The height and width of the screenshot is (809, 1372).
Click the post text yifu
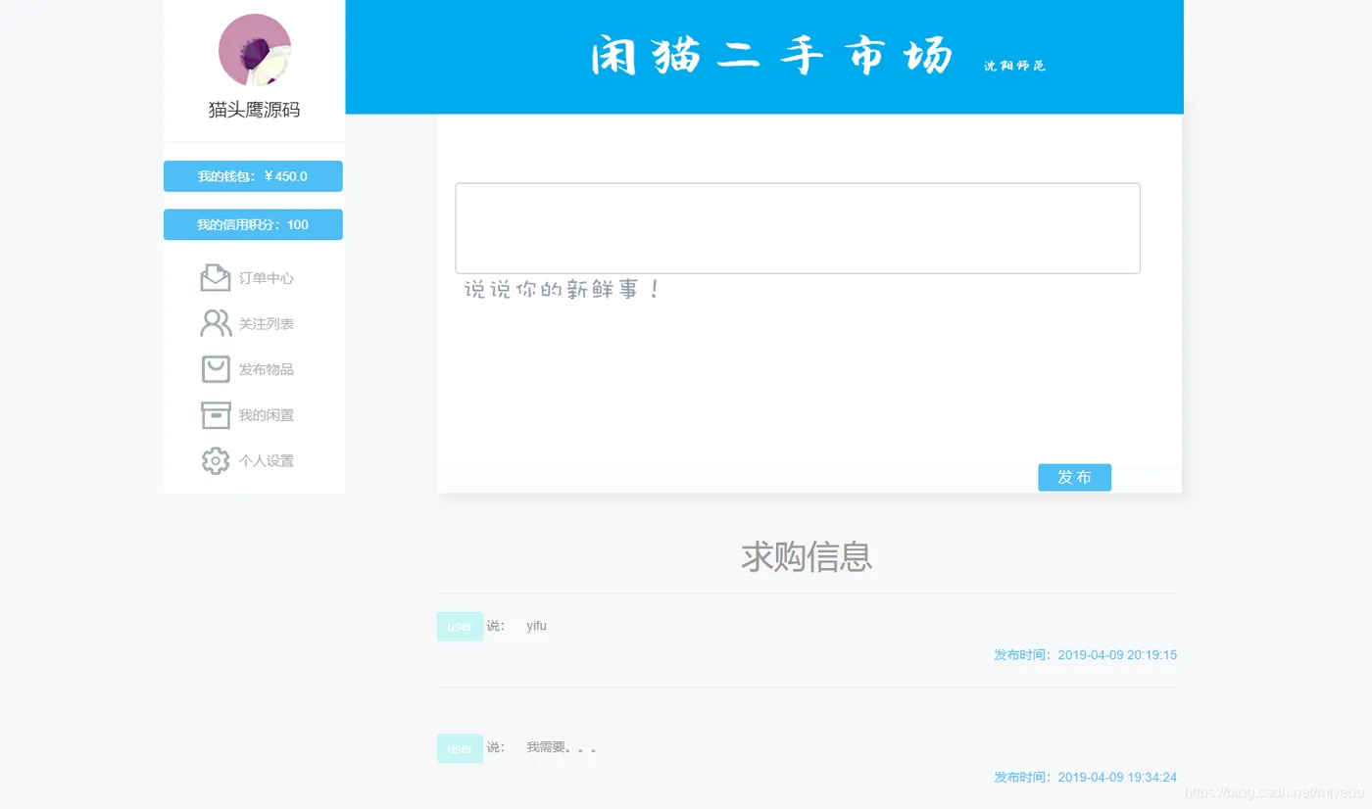tap(537, 626)
